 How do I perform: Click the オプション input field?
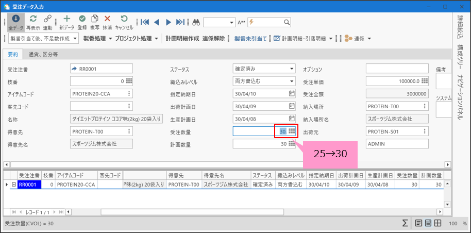click(397, 69)
